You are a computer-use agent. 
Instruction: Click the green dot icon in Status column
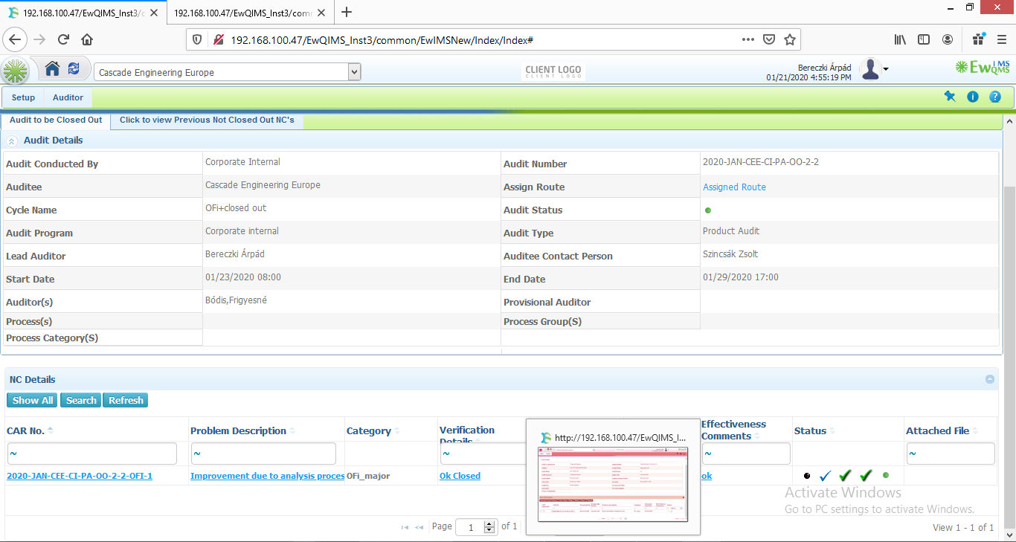tap(886, 475)
